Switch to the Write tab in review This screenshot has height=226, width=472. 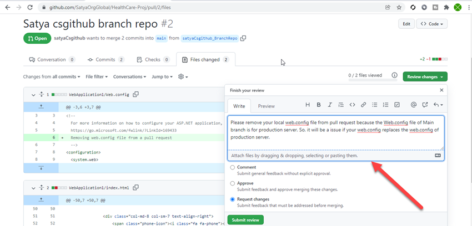tap(239, 106)
